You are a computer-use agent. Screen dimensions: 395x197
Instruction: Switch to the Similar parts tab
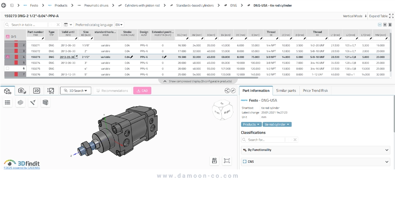[286, 91]
